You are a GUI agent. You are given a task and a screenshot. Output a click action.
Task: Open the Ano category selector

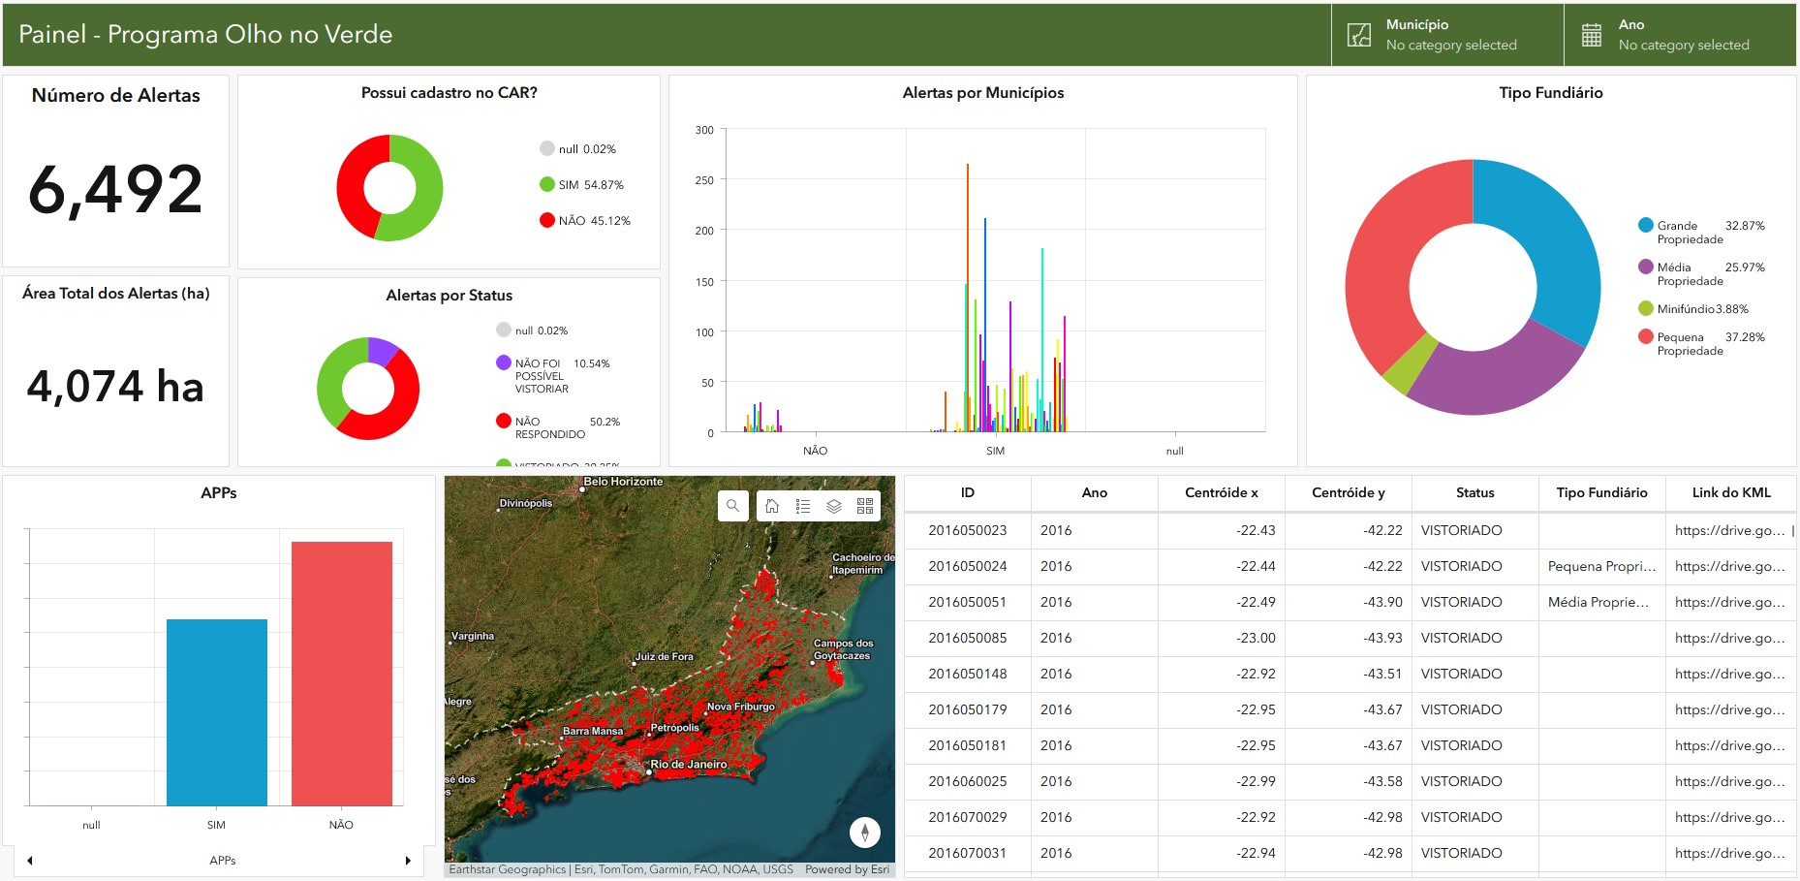1683,36
